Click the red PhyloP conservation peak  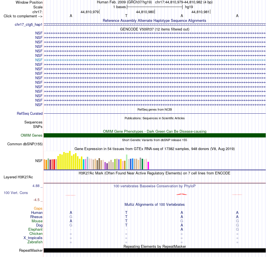point(182,194)
